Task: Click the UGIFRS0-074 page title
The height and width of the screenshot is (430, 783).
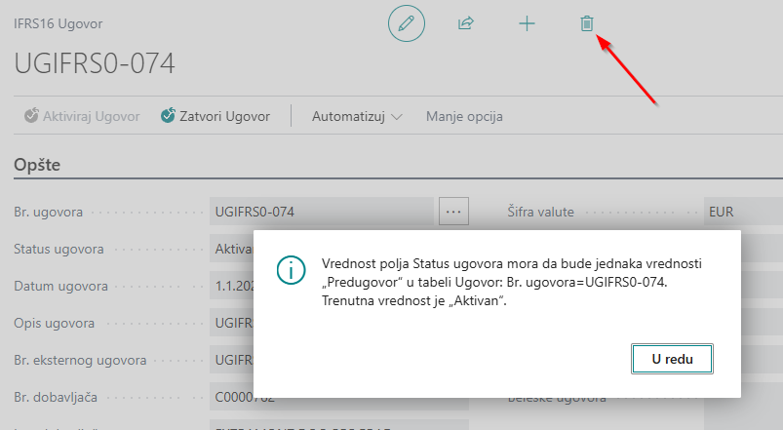Action: [95, 63]
